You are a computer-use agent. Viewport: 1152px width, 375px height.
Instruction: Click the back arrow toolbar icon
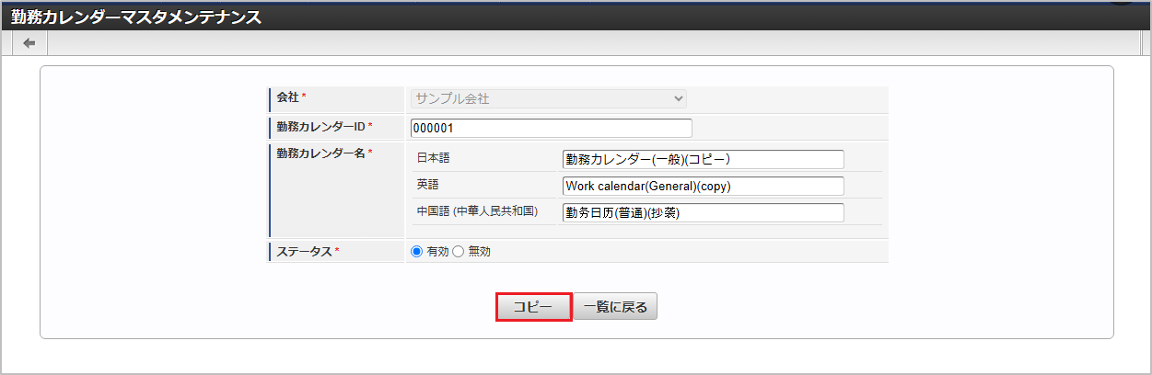[29, 43]
